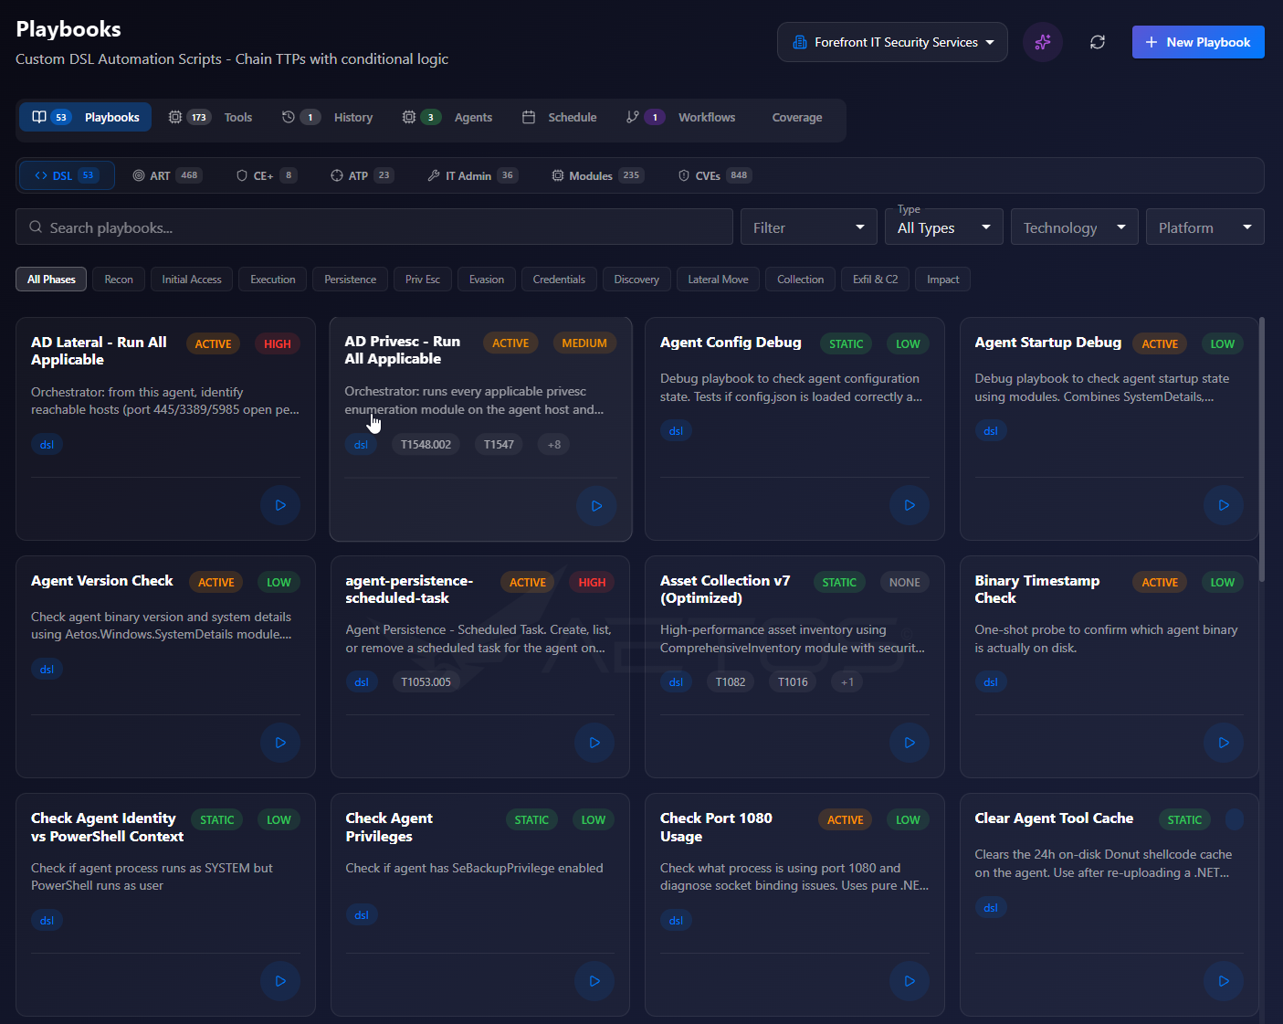Refresh the playbooks list

(x=1098, y=42)
